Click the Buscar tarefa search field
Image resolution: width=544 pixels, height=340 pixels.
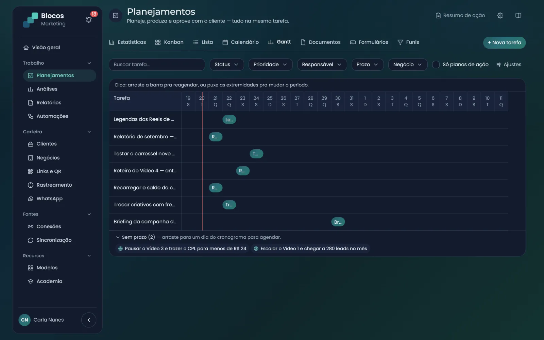[x=157, y=65]
